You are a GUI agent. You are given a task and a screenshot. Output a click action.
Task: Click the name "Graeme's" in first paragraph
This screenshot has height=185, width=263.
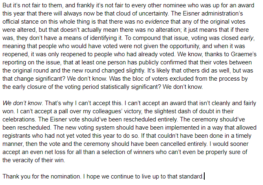click(244, 54)
